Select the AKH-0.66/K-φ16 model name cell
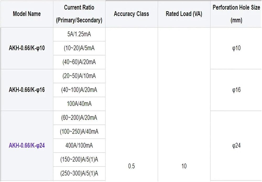 point(27,90)
